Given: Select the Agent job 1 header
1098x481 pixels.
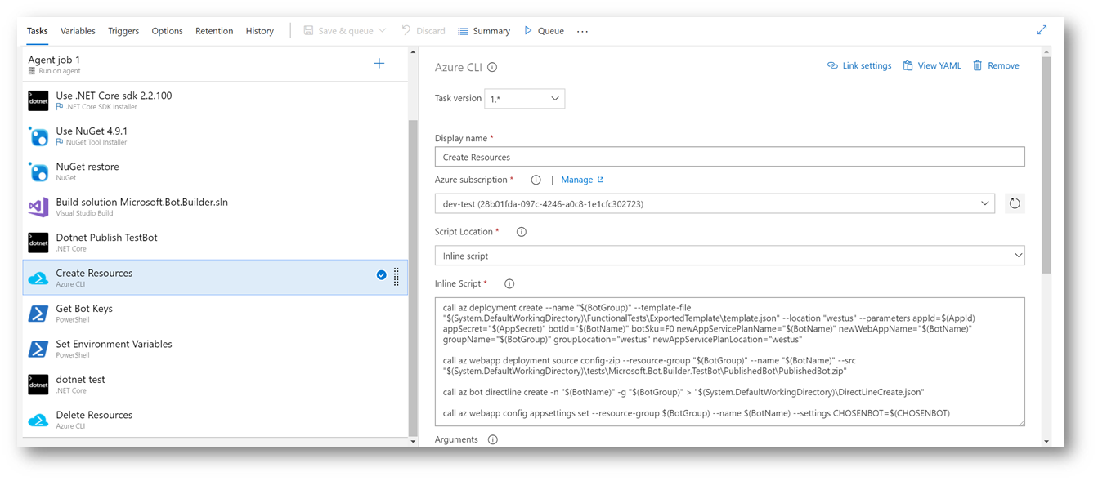Looking at the screenshot, I should point(215,65).
